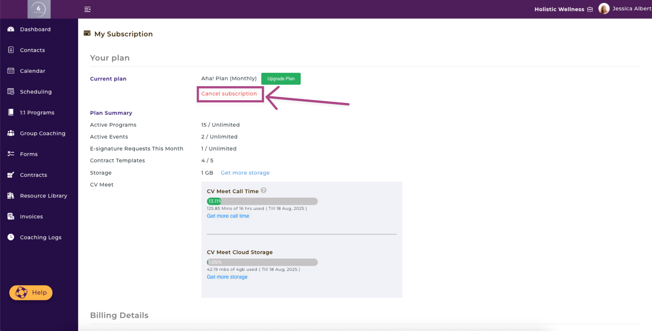Click the 'Active Programs' label
The width and height of the screenshot is (652, 331).
[113, 125]
